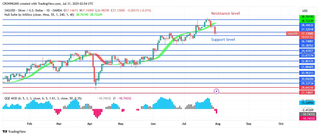Click the purple lightning event icon
The height and width of the screenshot is (136, 320).
(x=217, y=91)
